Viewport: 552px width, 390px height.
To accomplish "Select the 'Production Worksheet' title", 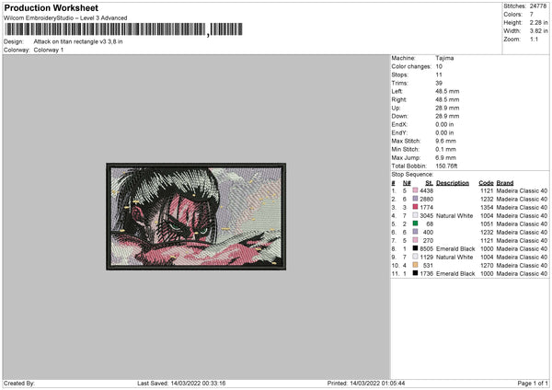I will [51, 7].
